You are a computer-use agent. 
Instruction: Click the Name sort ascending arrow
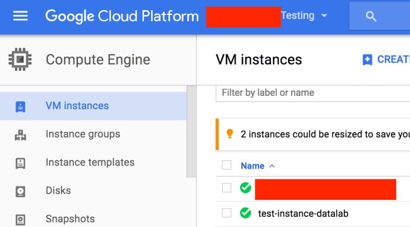(272, 166)
